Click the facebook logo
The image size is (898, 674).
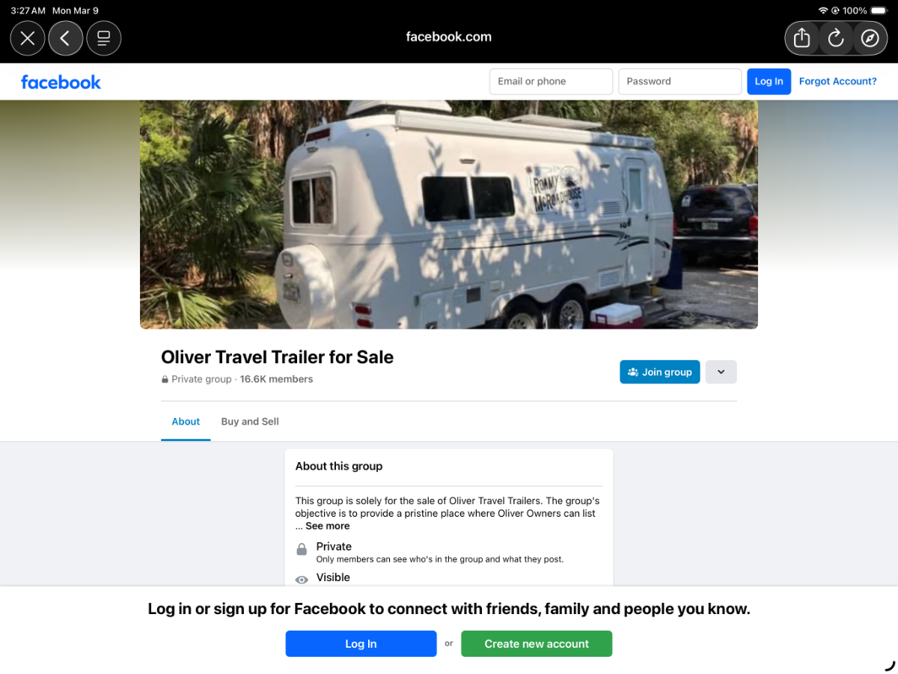point(61,82)
